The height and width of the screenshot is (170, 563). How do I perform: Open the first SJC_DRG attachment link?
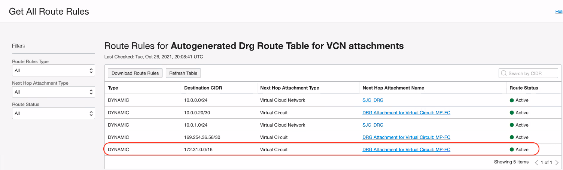[x=373, y=100]
